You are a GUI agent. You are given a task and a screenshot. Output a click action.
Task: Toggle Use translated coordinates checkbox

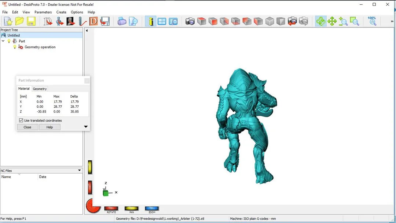click(x=21, y=120)
